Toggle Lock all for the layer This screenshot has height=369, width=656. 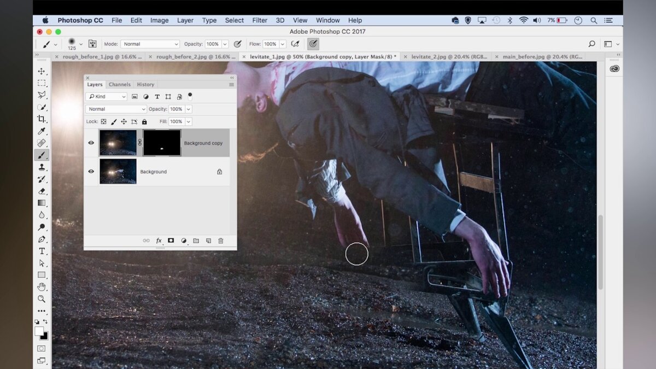point(144,122)
